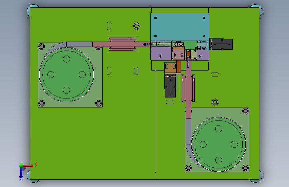
Task: Pick hex nut above right feeder base
Action: 215,102
